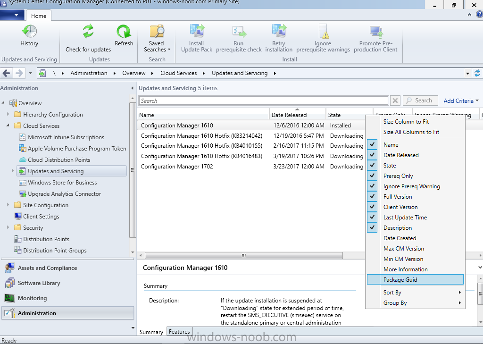Select Windows Store for Business node
483x344 pixels.
(x=62, y=183)
